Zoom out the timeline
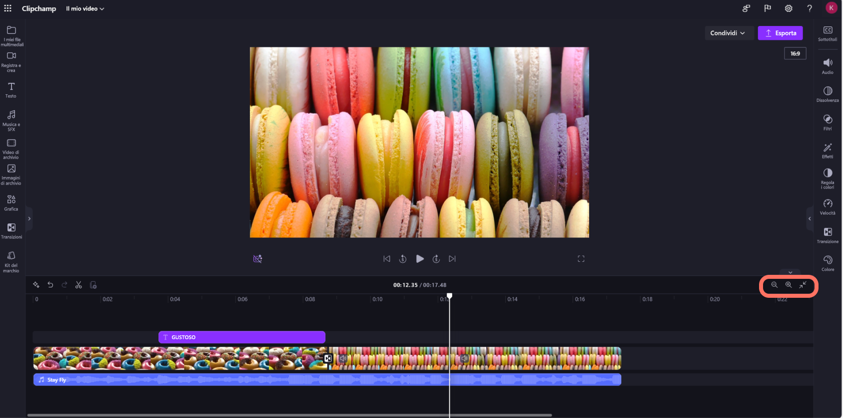This screenshot has height=418, width=843. click(774, 285)
